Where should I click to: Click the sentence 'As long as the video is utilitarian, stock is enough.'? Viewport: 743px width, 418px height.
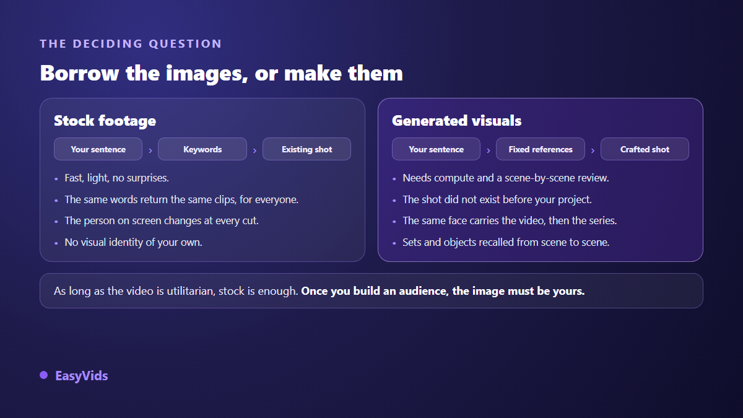(176, 291)
